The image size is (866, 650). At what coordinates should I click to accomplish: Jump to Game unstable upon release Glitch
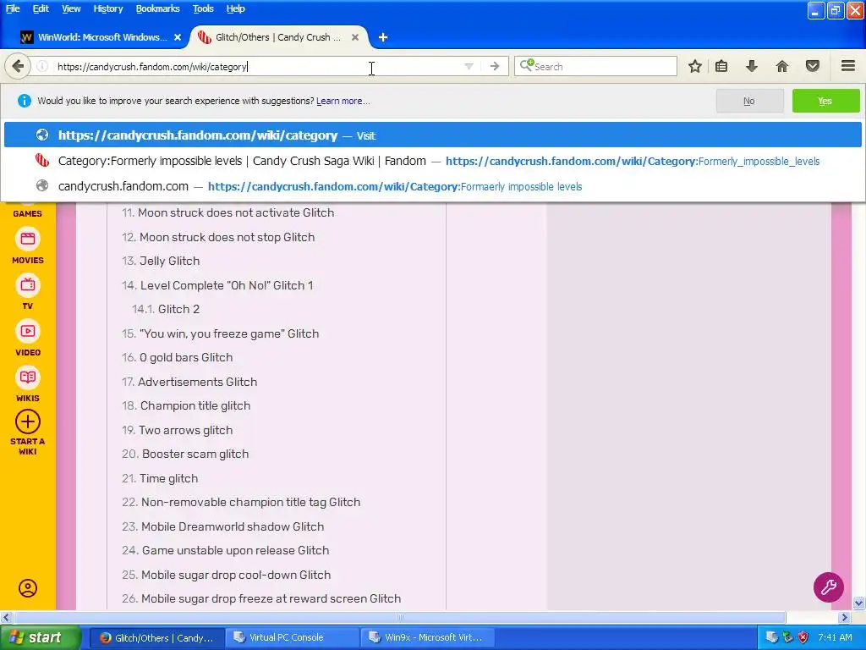pos(225,550)
